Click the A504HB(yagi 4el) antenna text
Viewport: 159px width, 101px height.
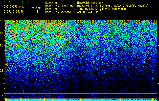tap(89, 12)
